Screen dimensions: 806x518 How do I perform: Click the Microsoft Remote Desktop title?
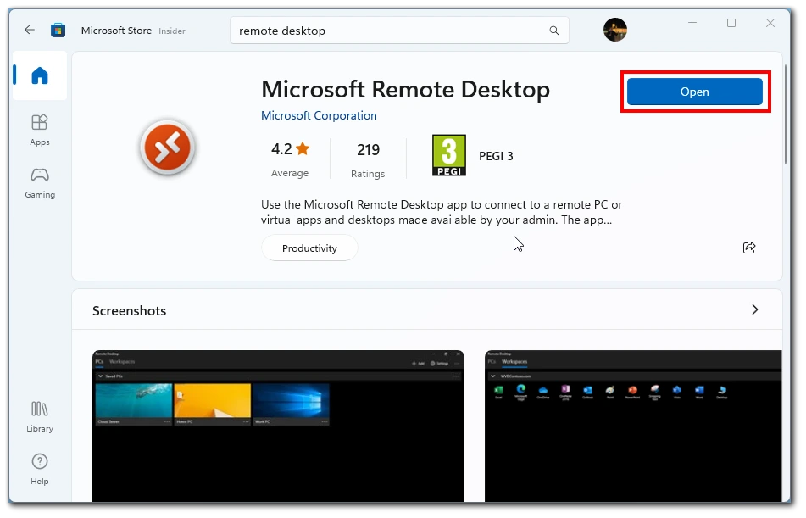405,90
